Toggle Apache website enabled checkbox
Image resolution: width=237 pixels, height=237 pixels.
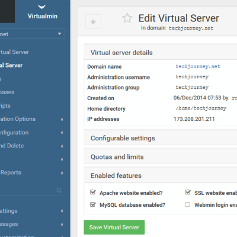(92, 193)
